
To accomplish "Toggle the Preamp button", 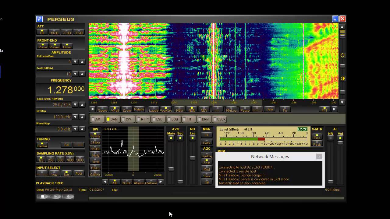I will tap(55, 46).
